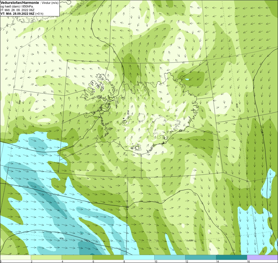Screen dimensions: 278x263
Task: Click the 'VT: Mið. 28.09.2022 06Z (+0 h)' line
Action: click(x=22, y=13)
